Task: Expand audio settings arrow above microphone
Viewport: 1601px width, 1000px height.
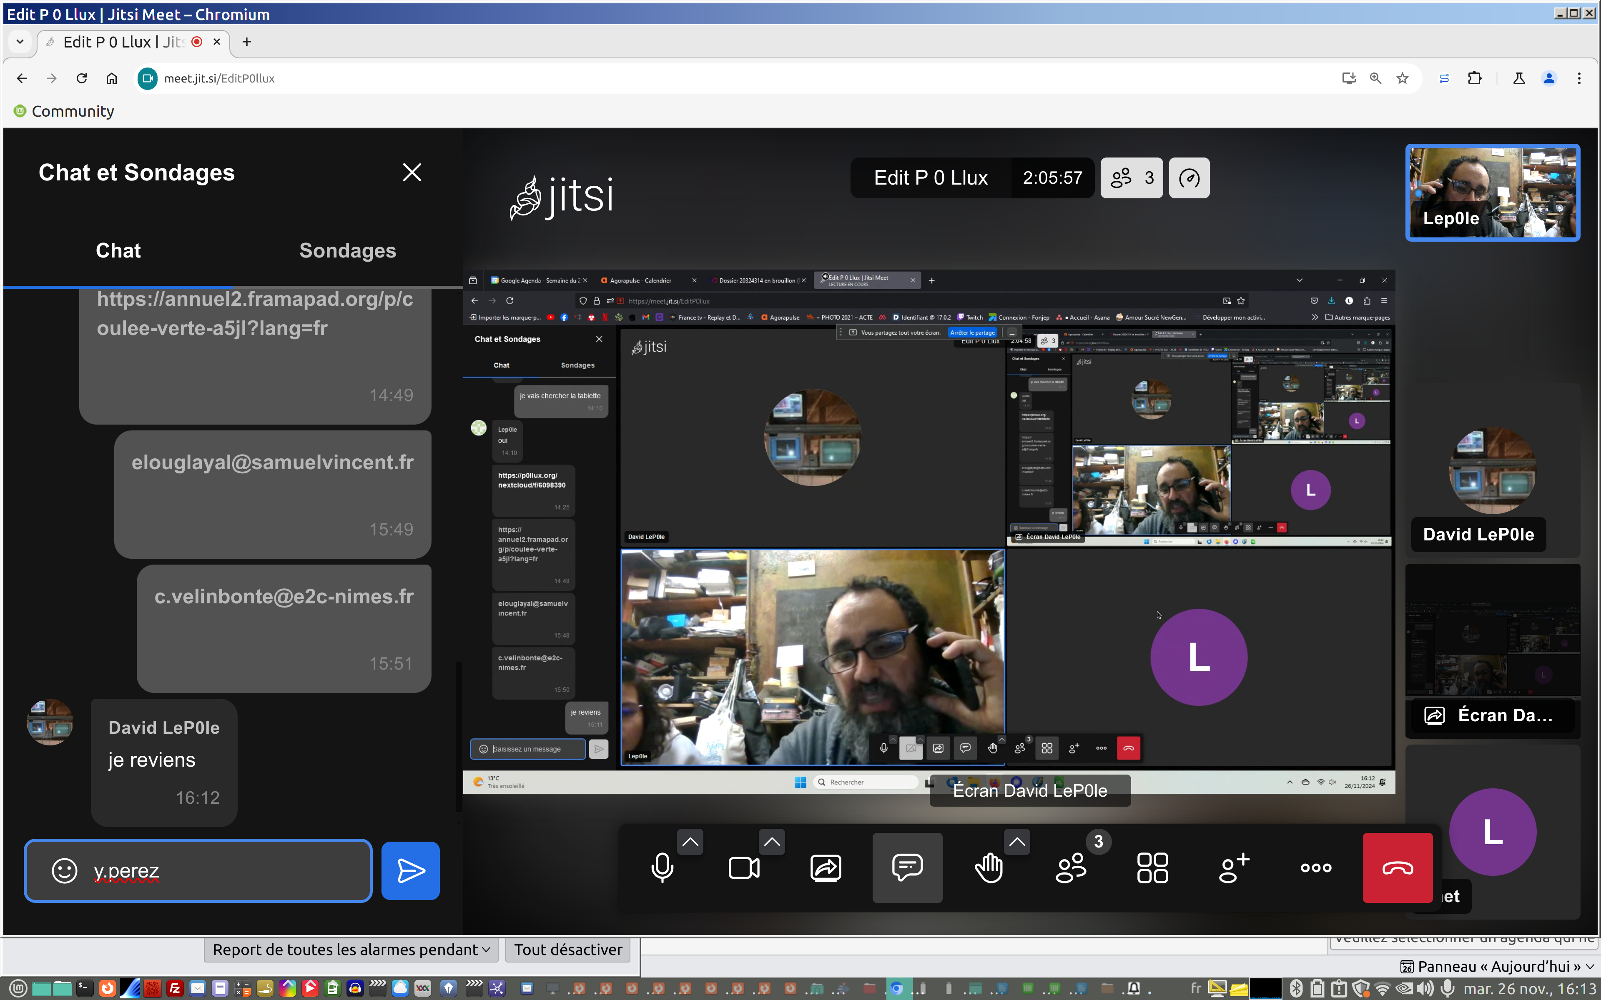Action: coord(690,842)
